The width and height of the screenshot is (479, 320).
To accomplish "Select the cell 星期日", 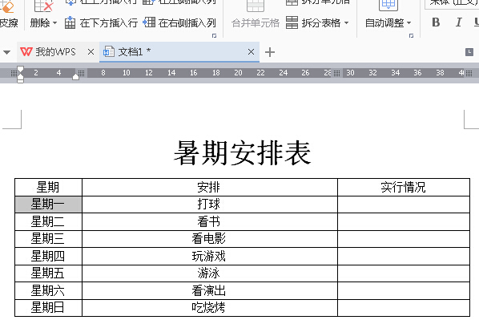I will tap(48, 307).
